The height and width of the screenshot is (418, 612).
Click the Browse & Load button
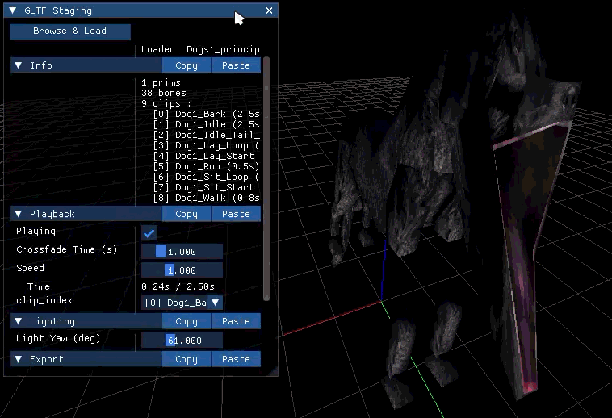[70, 31]
